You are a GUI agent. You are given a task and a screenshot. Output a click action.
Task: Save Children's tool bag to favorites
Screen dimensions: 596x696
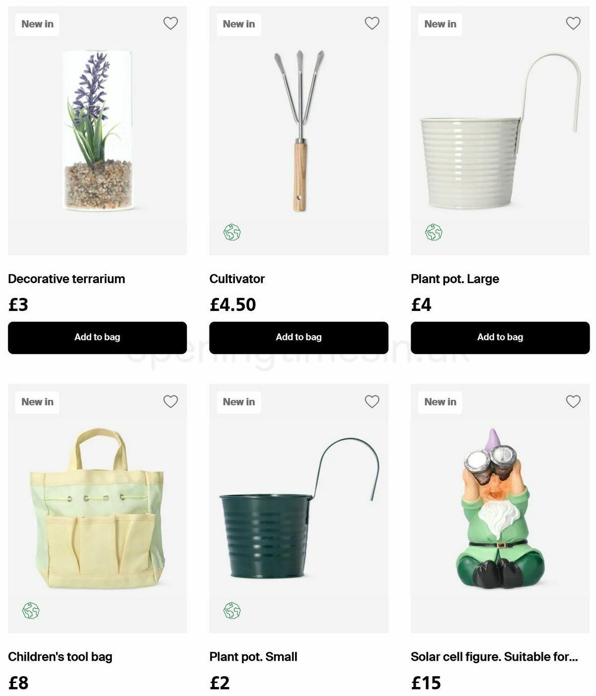170,401
